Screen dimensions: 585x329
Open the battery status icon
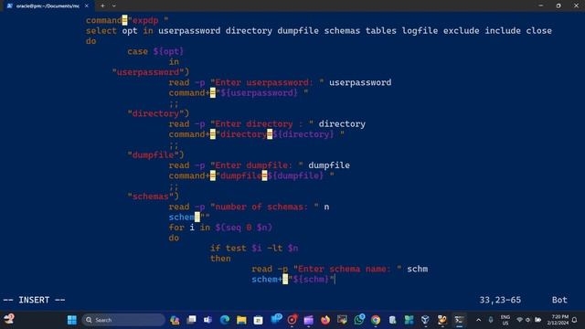click(538, 320)
